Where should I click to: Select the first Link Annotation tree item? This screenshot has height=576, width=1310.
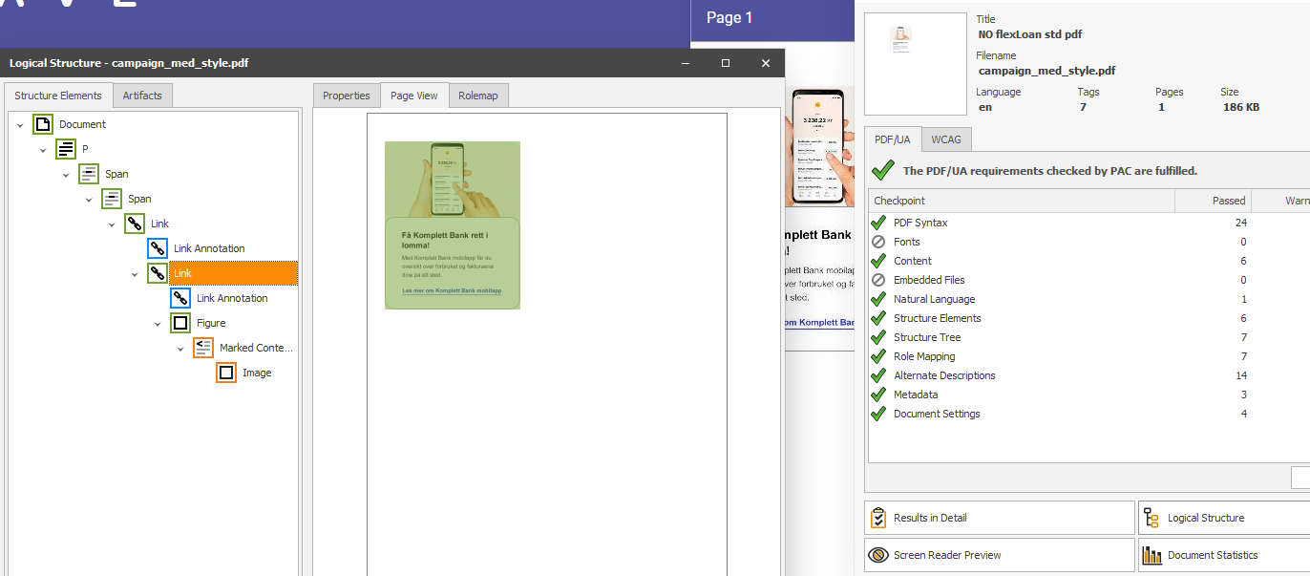[x=209, y=248]
